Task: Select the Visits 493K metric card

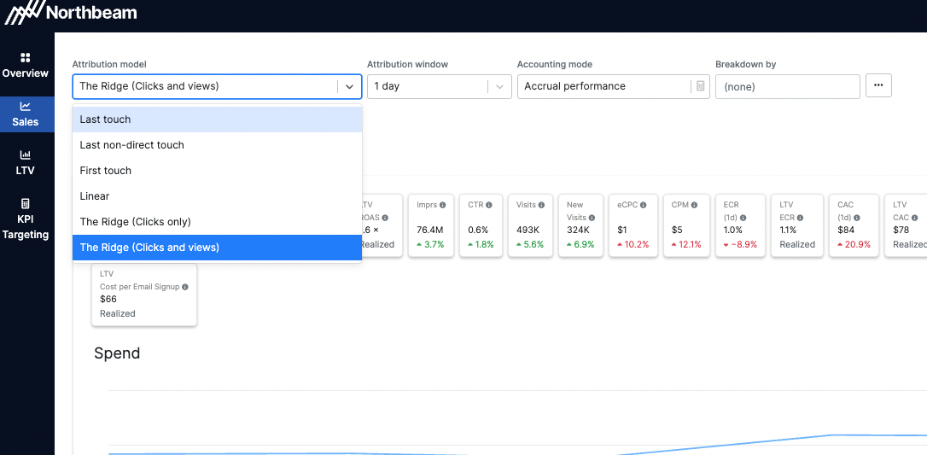Action: point(530,225)
